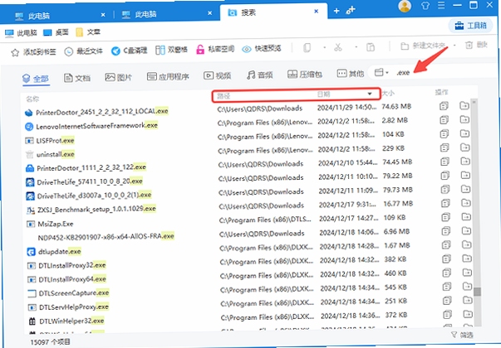The height and width of the screenshot is (348, 501).
Task: Sort by the 大小 column header
Action: coord(388,94)
